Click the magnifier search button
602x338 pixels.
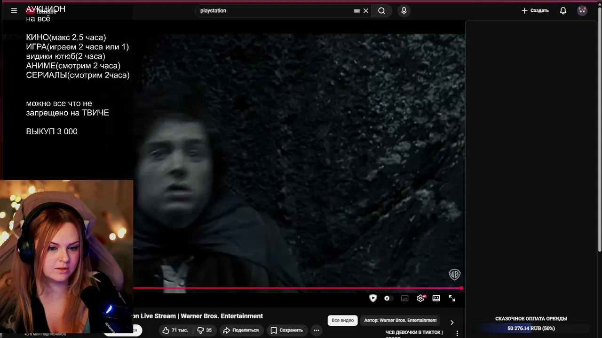[381, 10]
